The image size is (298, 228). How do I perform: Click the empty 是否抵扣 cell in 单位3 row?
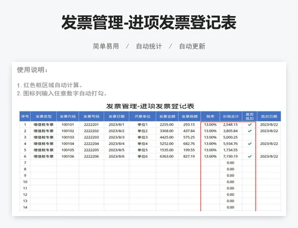250,138
